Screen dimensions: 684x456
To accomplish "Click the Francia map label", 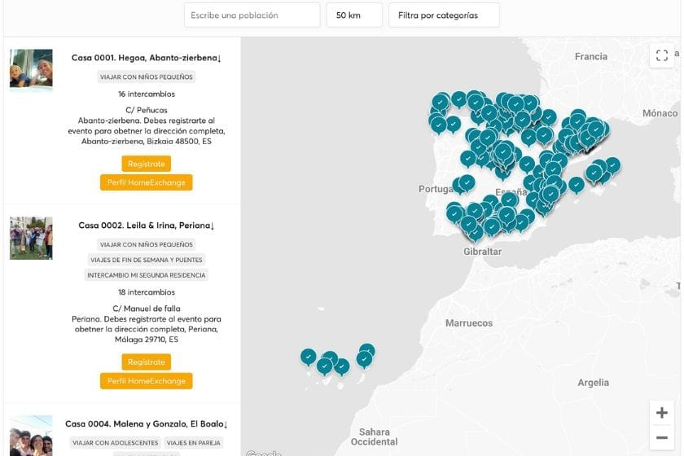I will 591,56.
